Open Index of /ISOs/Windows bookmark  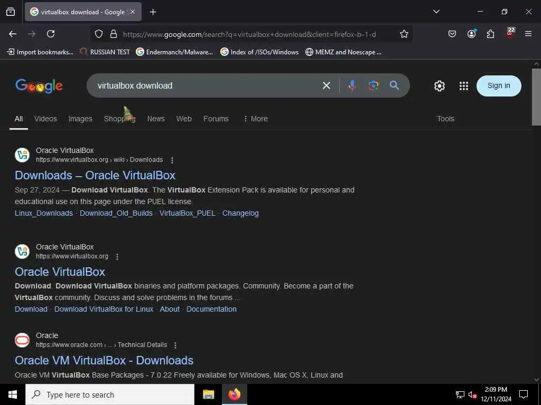259,52
